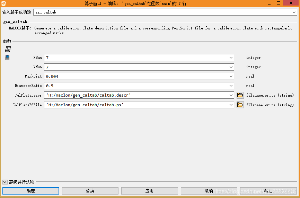Screen dimensions: 300x198
Task: Click the 确定 button
Action: click(x=31, y=191)
